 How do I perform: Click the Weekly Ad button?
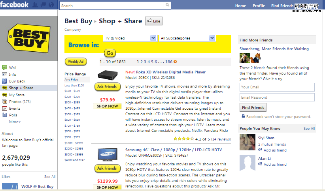(x=76, y=62)
